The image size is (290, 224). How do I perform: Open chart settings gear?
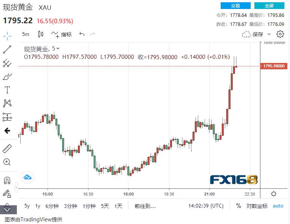(x=280, y=34)
